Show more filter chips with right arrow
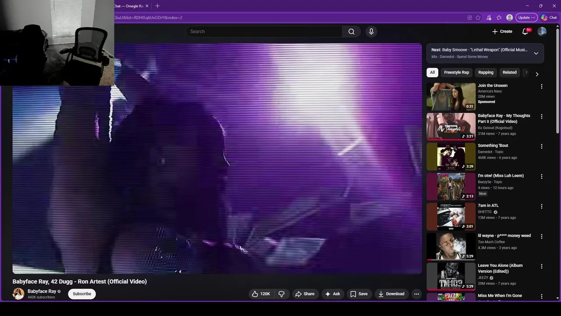561x316 pixels. [537, 74]
